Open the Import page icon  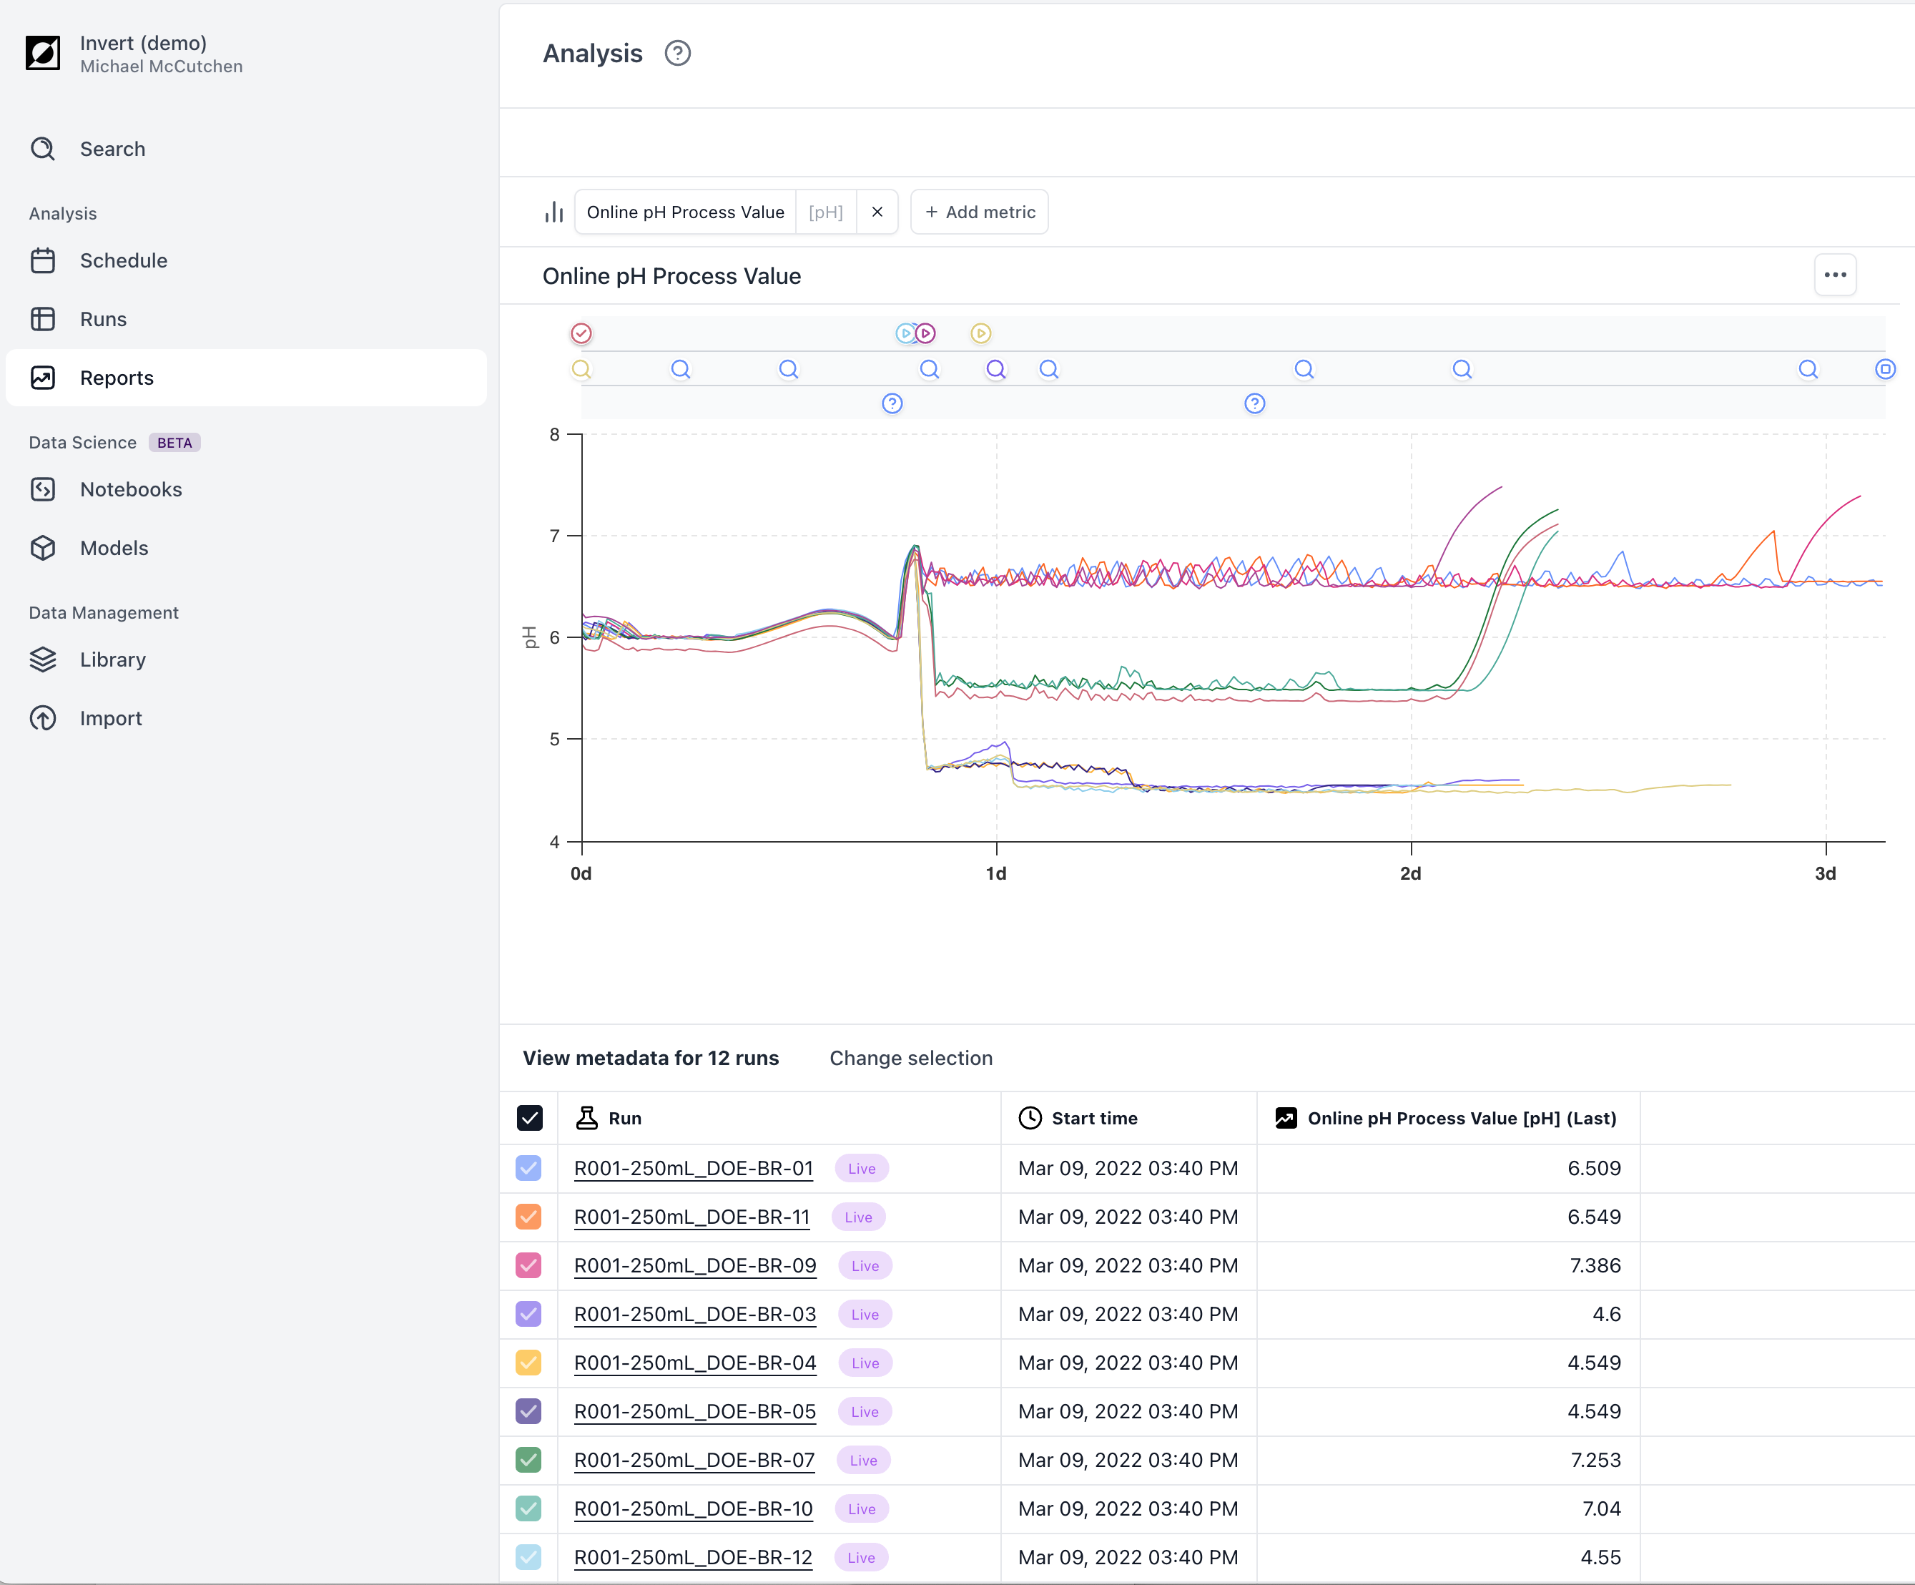43,719
